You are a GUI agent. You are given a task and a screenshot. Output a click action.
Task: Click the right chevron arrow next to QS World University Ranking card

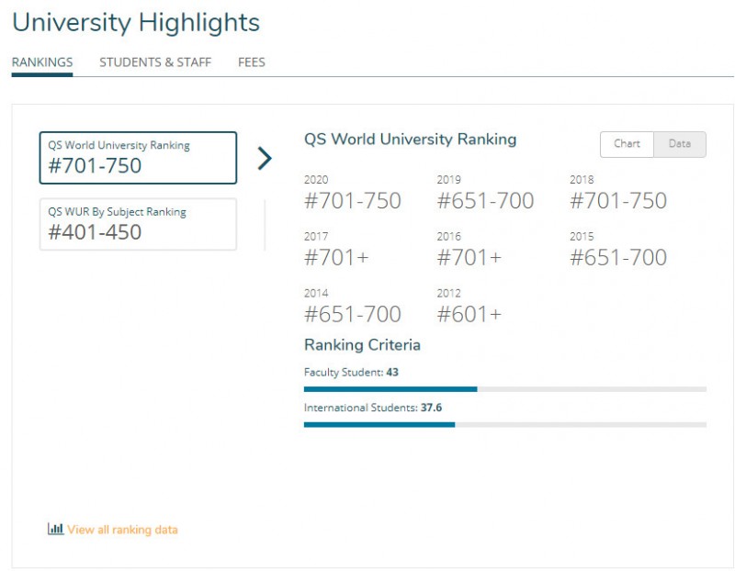[x=265, y=158]
